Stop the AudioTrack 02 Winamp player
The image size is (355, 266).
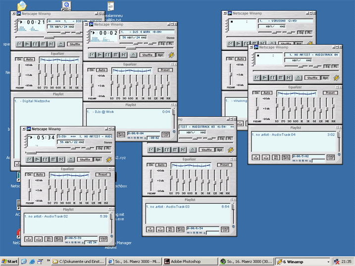tap(53, 160)
